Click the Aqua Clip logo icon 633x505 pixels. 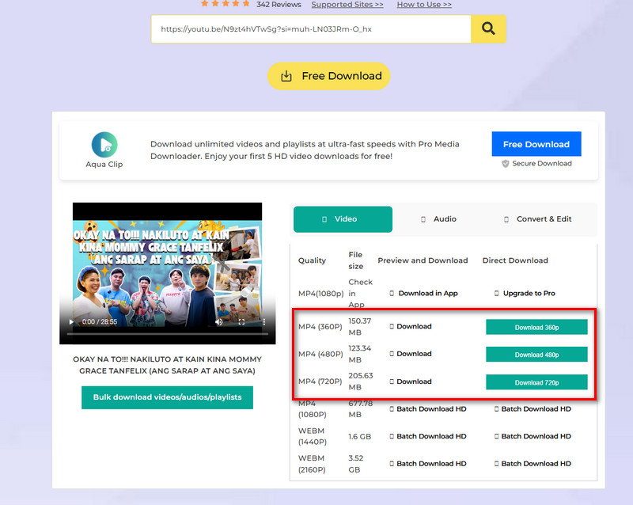click(104, 144)
